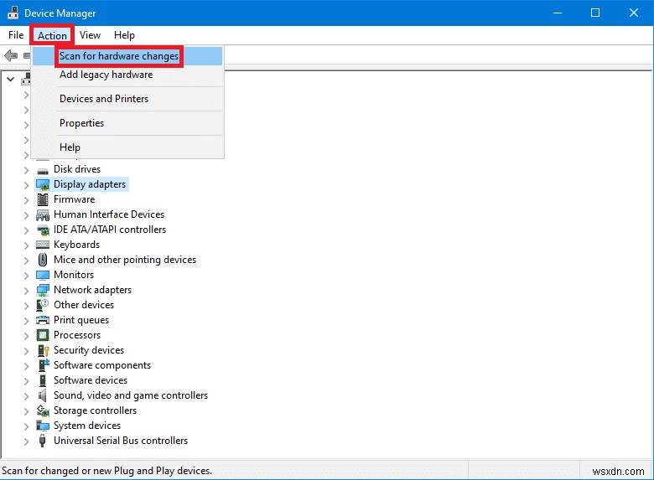The image size is (654, 480).
Task: Select the Human Interface Devices label
Action: [109, 214]
